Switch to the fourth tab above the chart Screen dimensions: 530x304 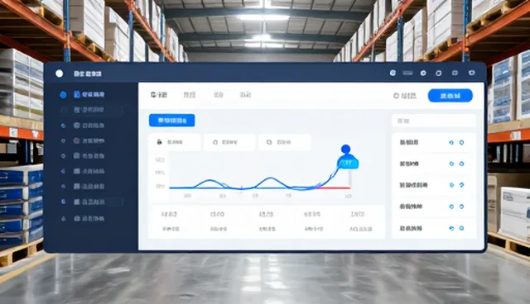click(245, 95)
